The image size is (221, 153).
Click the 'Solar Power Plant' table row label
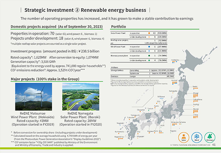(x=118, y=33)
